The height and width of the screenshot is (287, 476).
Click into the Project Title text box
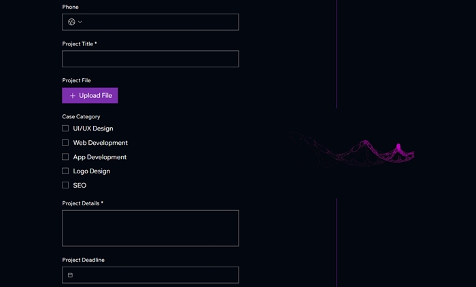(150, 59)
